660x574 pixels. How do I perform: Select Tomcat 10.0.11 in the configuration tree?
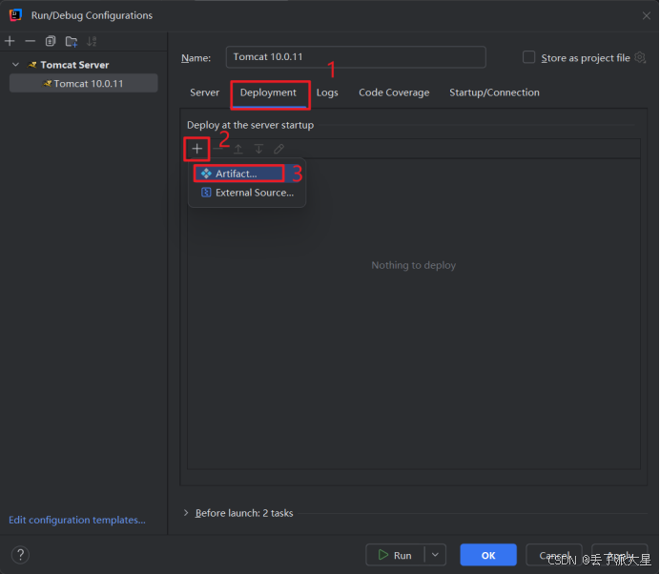[x=84, y=83]
